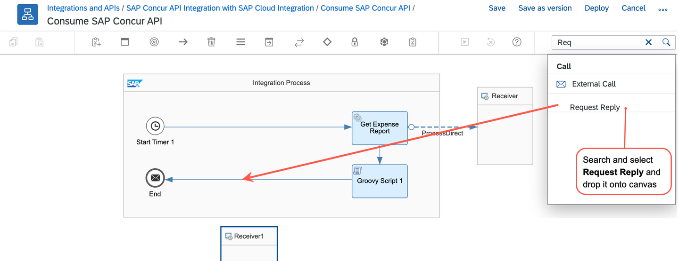
Task: Click the Save button
Action: (x=497, y=8)
